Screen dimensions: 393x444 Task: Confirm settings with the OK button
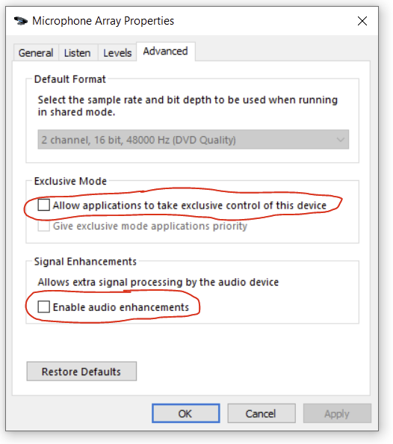186,413
